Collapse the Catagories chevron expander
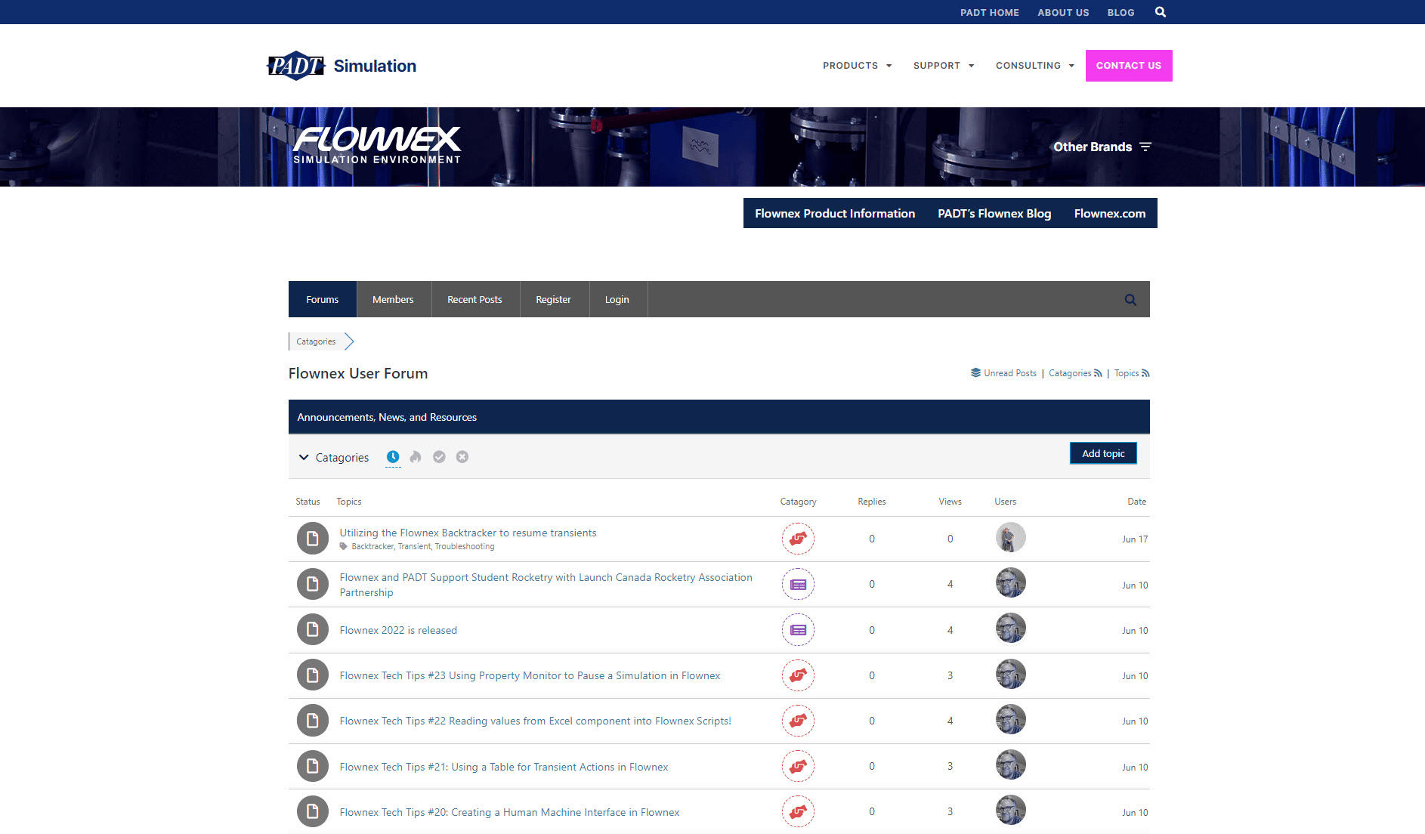The height and width of the screenshot is (834, 1425). click(x=304, y=457)
